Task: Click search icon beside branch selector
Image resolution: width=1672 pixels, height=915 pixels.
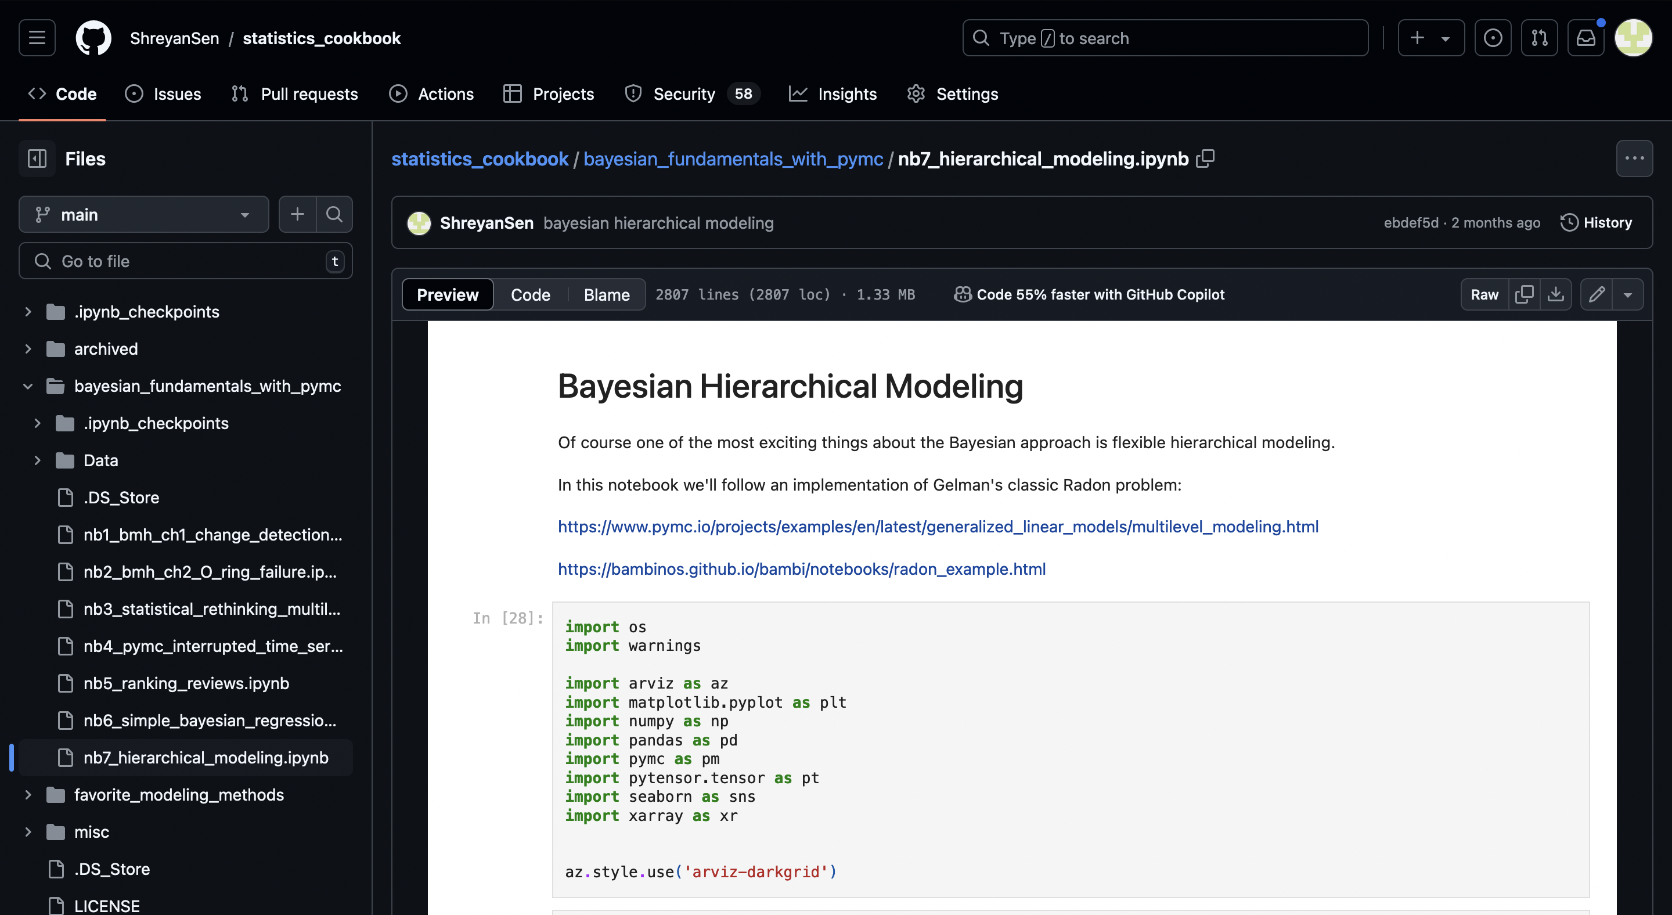Action: click(334, 214)
